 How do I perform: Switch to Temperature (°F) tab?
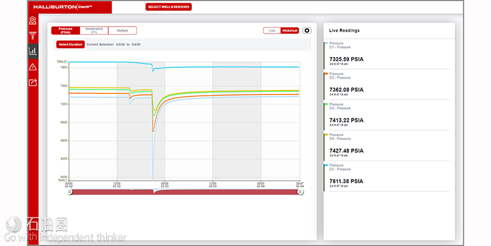(94, 30)
